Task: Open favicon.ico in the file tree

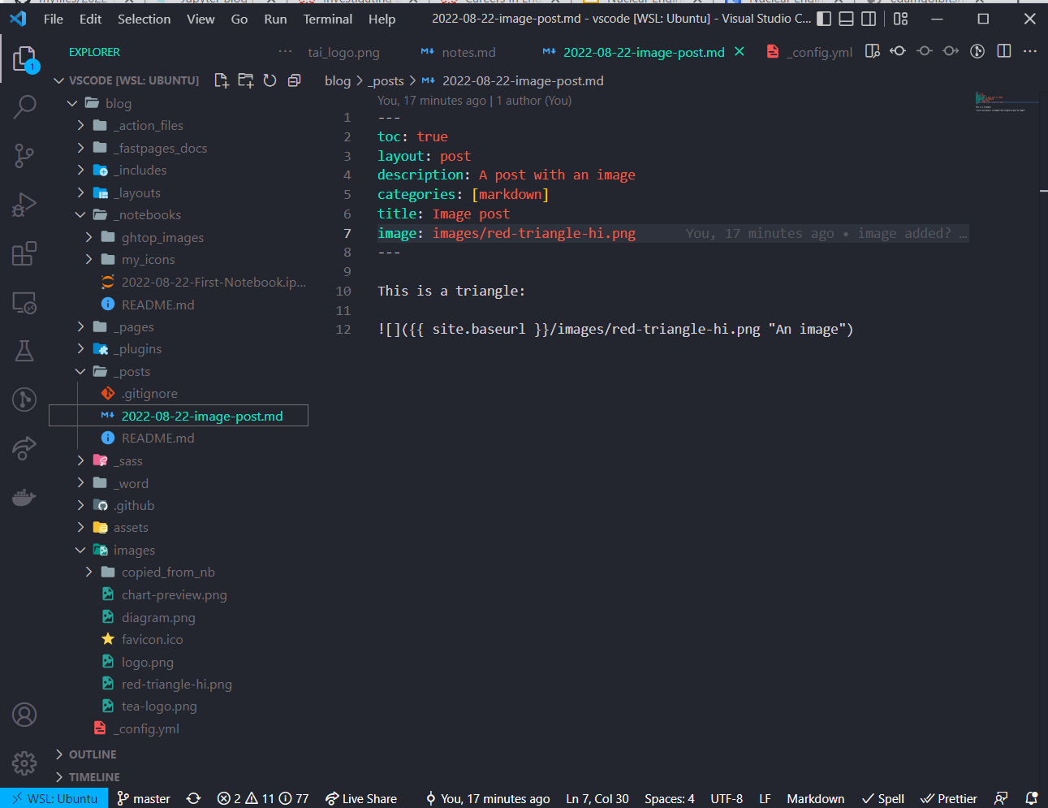Action: point(153,639)
